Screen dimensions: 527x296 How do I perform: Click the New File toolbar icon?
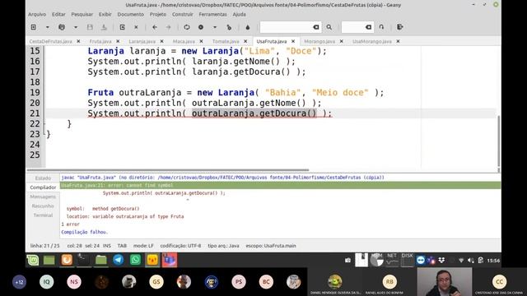[x=34, y=27]
